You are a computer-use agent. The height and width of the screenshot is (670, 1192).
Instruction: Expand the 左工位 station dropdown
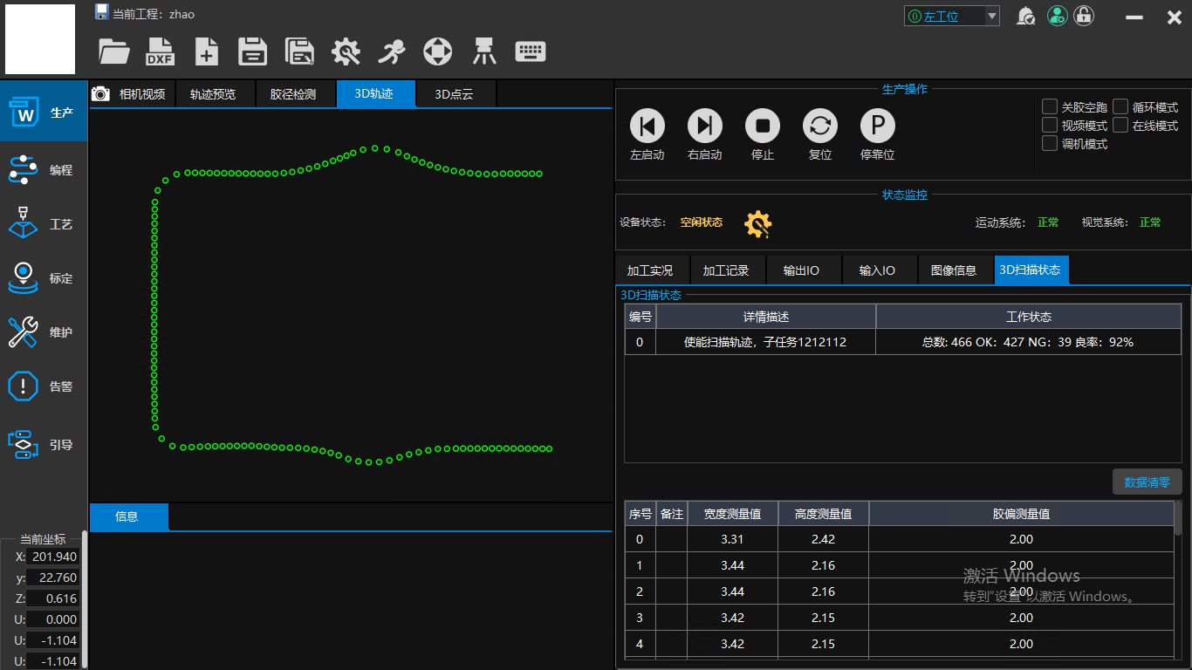[x=991, y=16]
